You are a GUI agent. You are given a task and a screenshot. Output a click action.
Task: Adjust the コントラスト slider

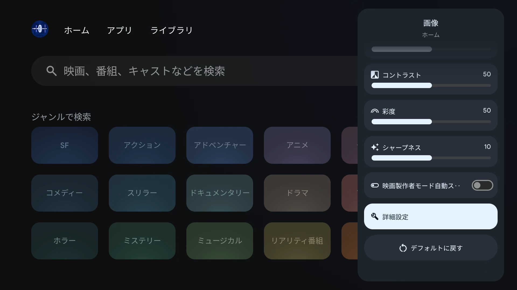[x=430, y=85]
